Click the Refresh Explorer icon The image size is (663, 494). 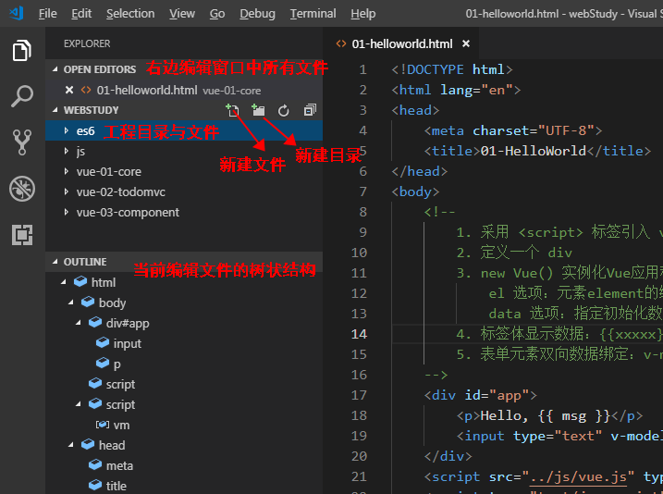[x=284, y=110]
